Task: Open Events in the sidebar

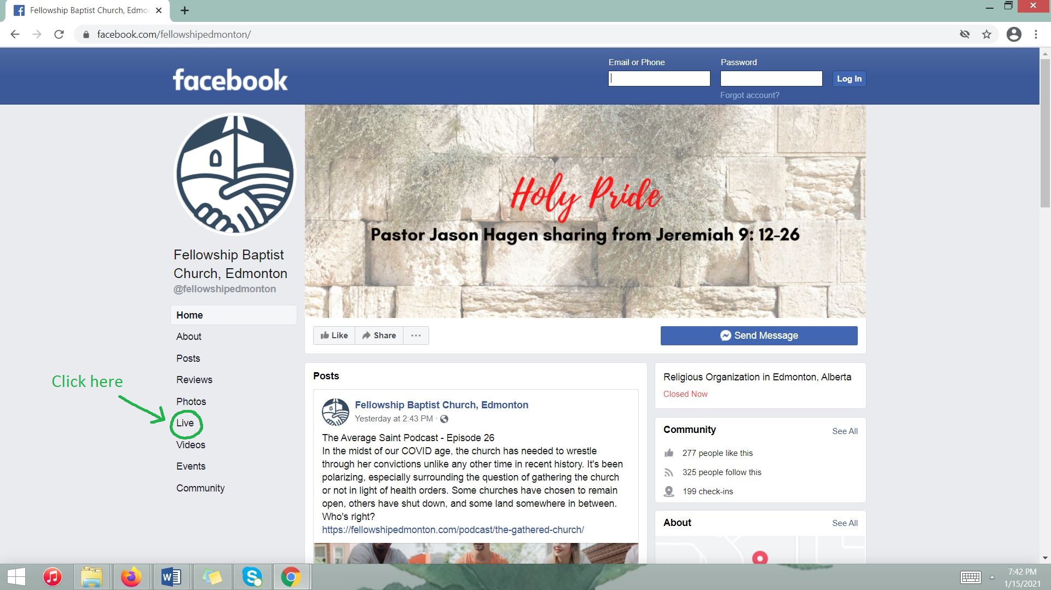Action: click(190, 466)
